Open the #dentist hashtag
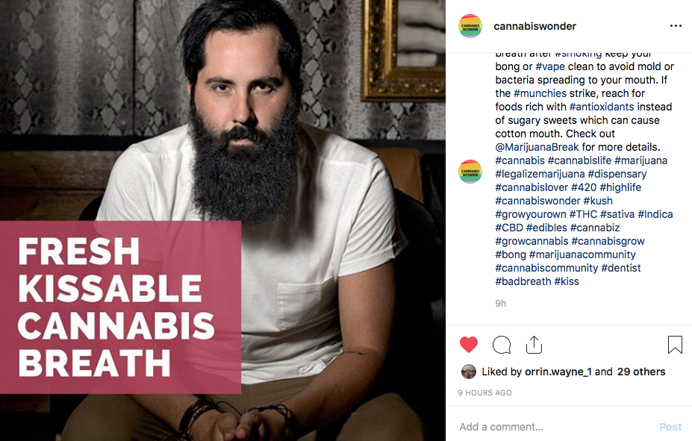Image resolution: width=692 pixels, height=441 pixels. point(621,268)
